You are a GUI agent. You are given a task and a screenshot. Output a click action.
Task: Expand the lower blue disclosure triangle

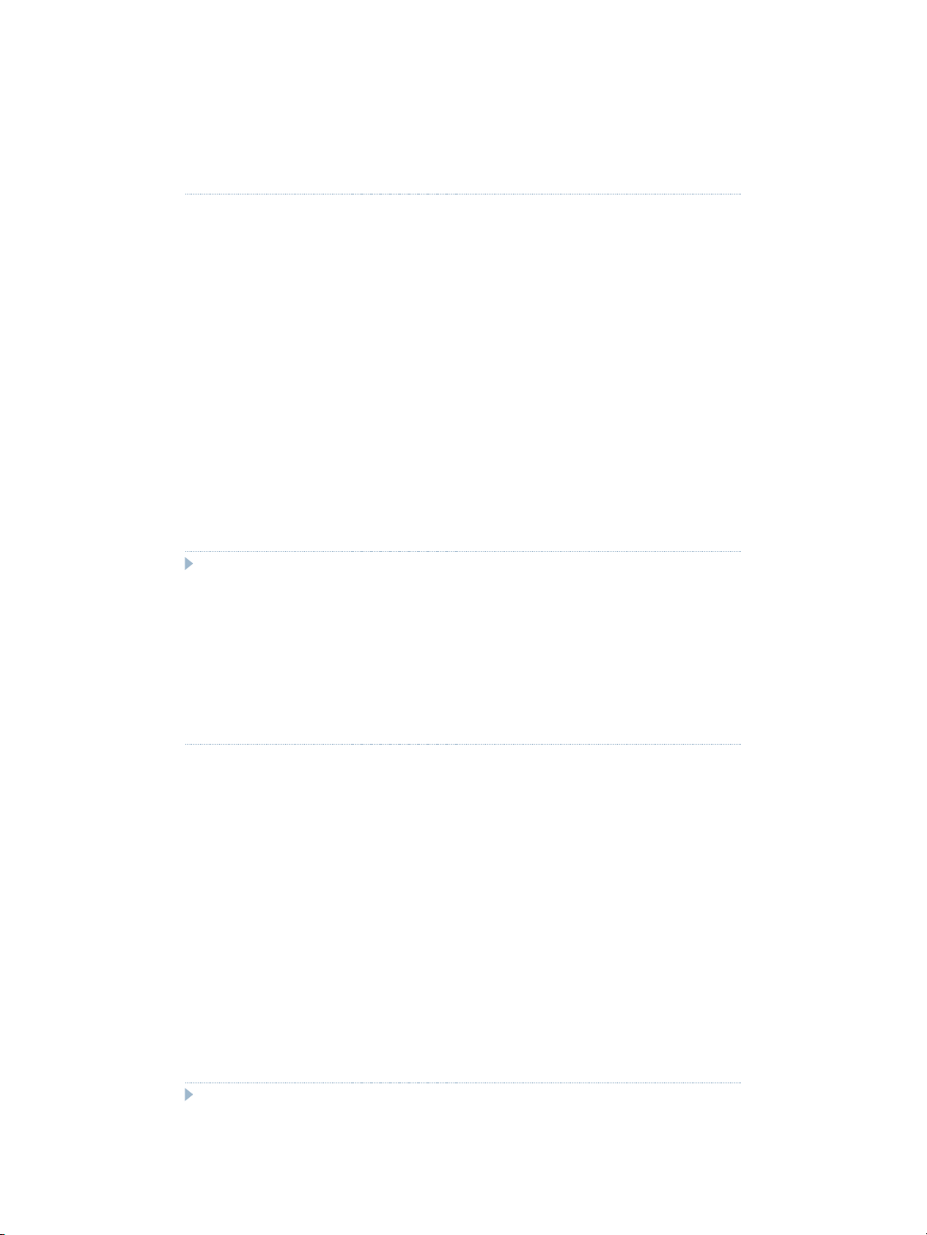pos(190,1095)
